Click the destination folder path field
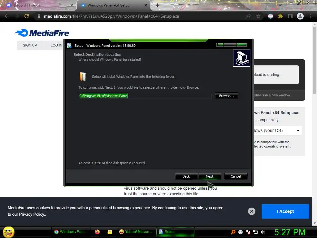Image resolution: width=317 pixels, height=238 pixels. tap(145, 96)
